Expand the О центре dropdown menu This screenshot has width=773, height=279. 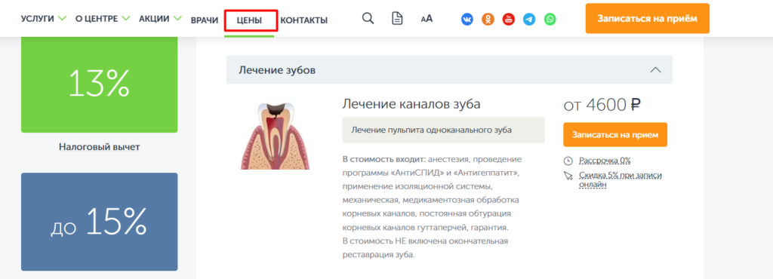pyautogui.click(x=103, y=19)
